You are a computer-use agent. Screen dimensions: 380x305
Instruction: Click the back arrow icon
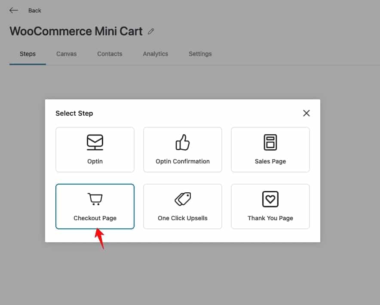14,10
